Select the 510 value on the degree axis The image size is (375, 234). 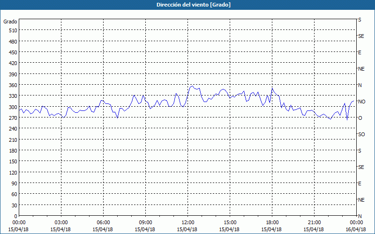pos(13,30)
